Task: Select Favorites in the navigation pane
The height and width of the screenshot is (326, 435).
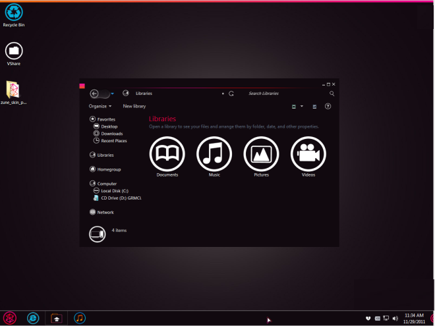Action: point(102,119)
